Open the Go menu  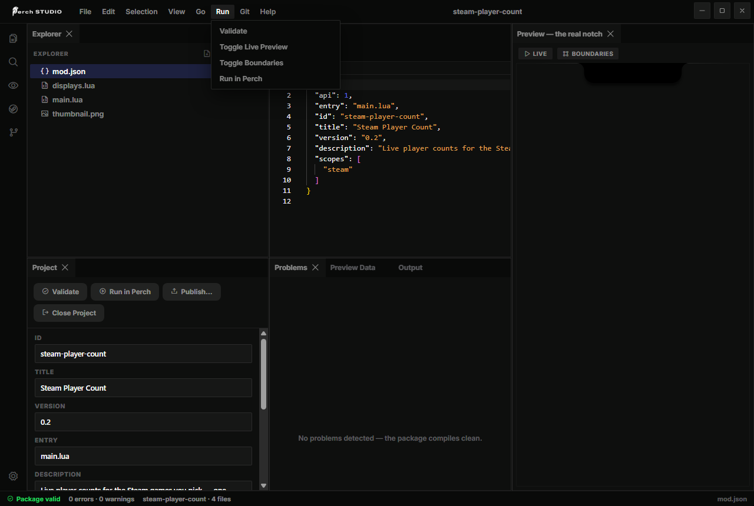click(200, 12)
